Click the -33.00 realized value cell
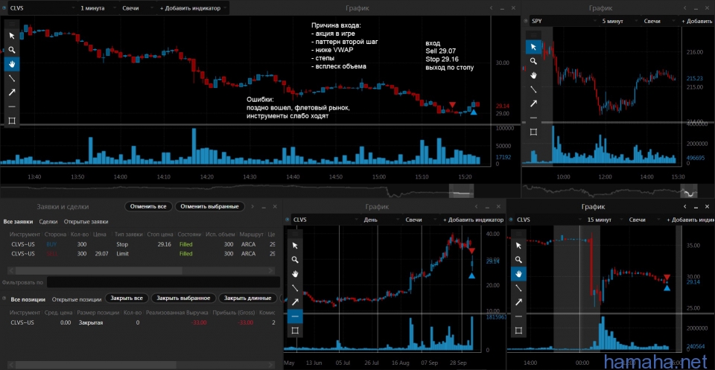Image resolution: width=715 pixels, height=370 pixels. point(199,322)
